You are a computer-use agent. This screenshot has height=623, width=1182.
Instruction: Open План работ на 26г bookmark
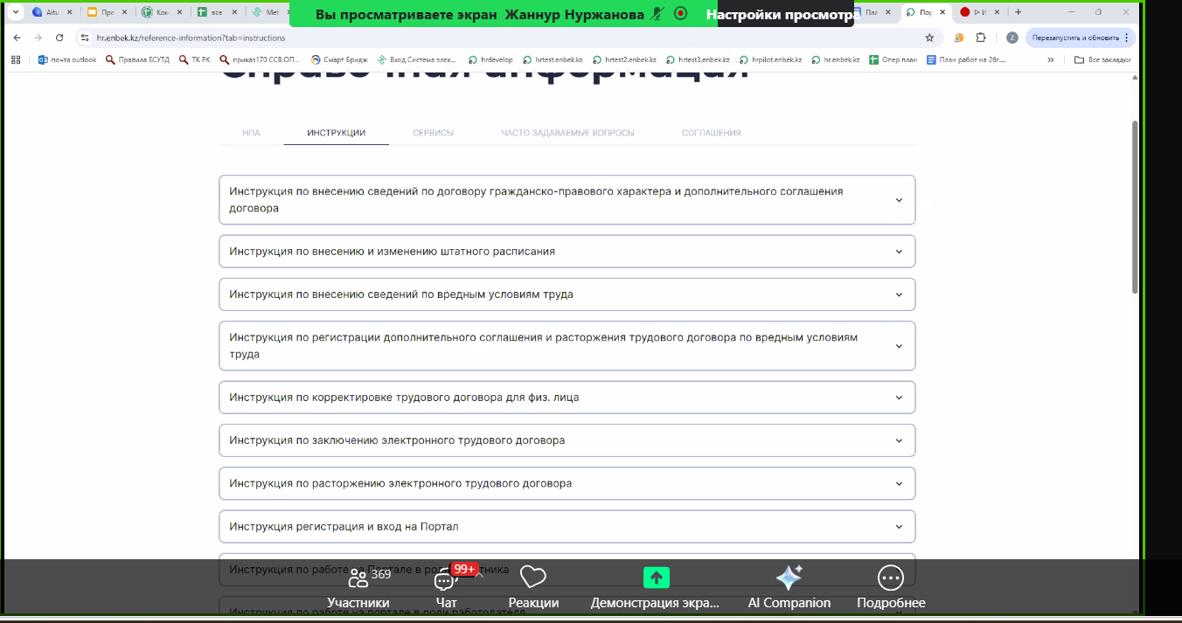point(966,59)
